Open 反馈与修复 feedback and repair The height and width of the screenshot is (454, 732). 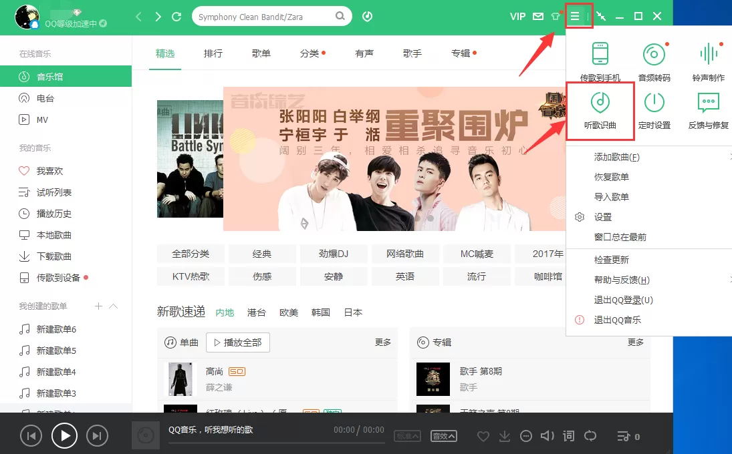click(x=708, y=111)
